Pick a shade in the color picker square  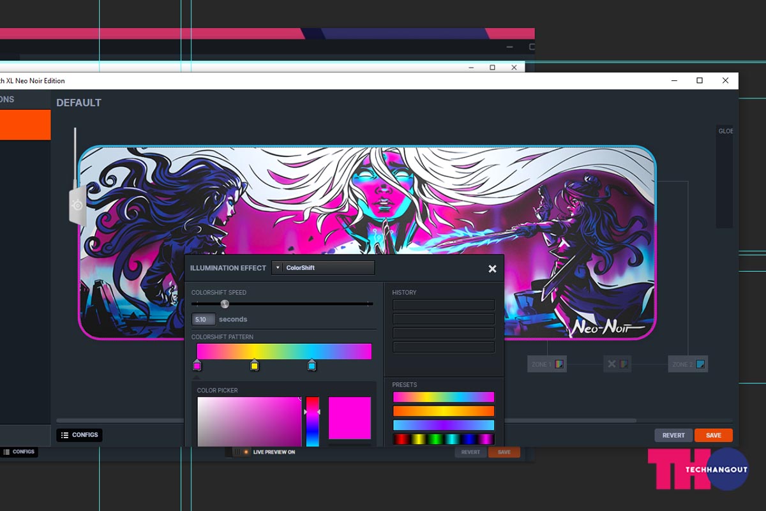[x=249, y=421]
